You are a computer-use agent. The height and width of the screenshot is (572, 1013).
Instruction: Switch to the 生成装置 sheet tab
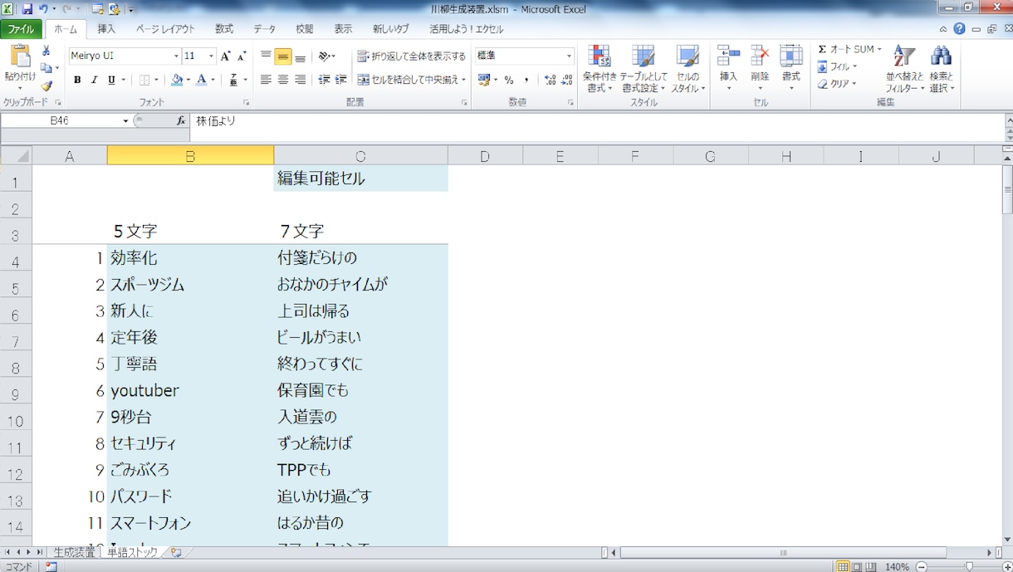[x=74, y=552]
